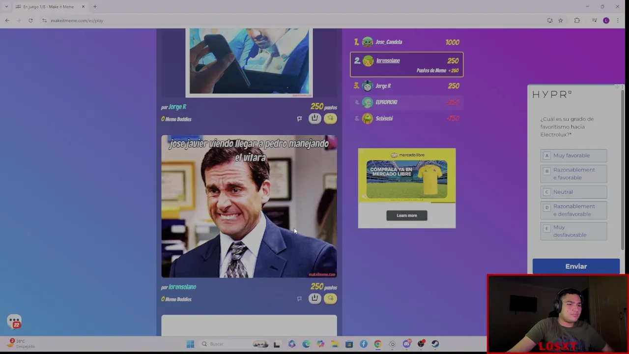The height and width of the screenshot is (354, 629).
Task: Choose 'Neutral' survey option
Action: 573,192
